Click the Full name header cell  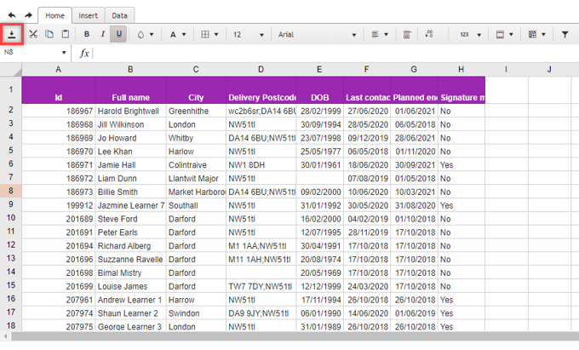click(131, 90)
